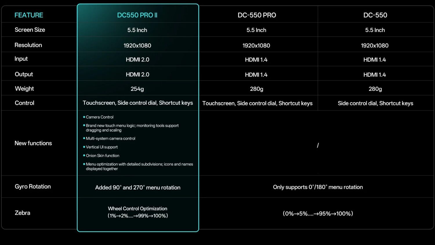The image size is (435, 245).
Task: Click the Resolution row label
Action: tap(28, 45)
